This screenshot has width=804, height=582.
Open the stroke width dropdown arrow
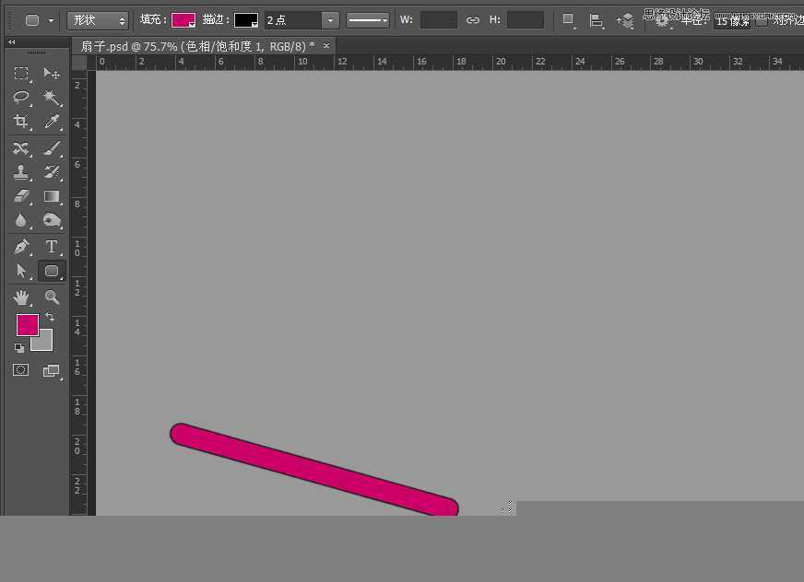330,20
